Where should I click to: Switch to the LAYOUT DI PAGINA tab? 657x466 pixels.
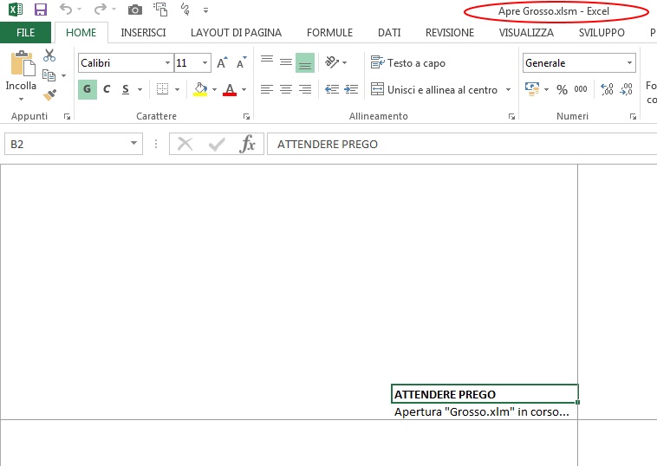click(x=236, y=33)
